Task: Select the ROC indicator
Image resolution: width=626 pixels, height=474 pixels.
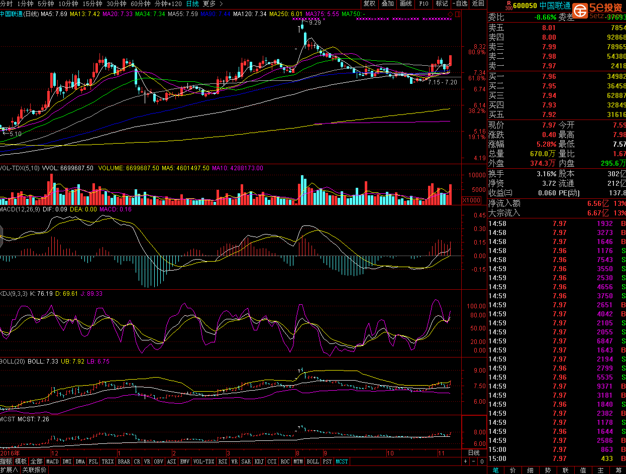Action: point(285,461)
